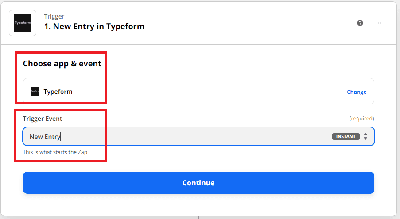Open the three-dot more options menu
400x219 pixels.
(x=379, y=23)
